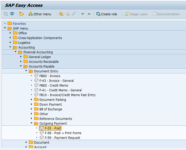This screenshot has width=186, height=150.
Task: Click the F-58 Post + Print Forms icon
Action: point(41,133)
